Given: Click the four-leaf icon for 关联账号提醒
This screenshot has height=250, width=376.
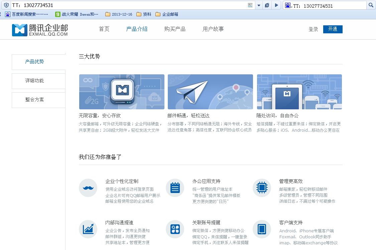Looking at the screenshot, I should pos(175,229).
